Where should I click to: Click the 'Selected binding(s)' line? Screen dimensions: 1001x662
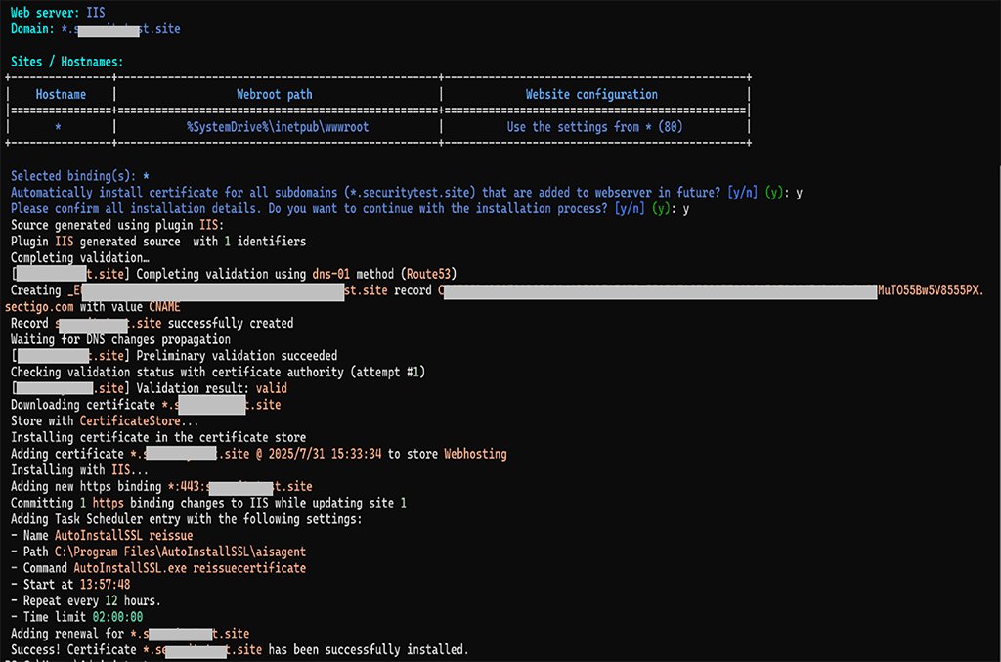(x=80, y=176)
